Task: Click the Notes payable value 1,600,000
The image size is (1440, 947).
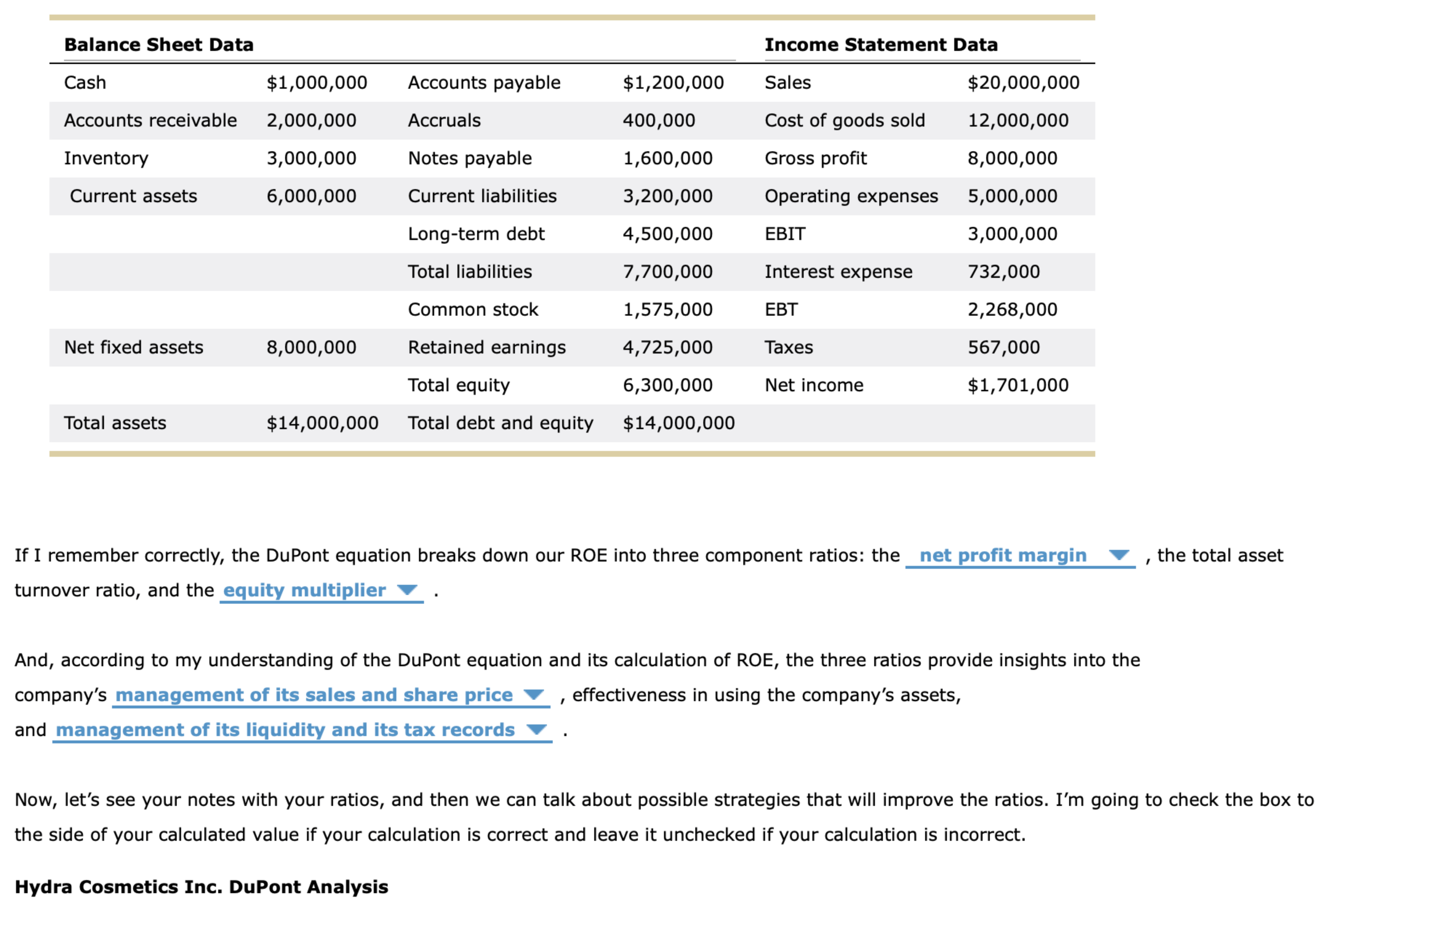Action: 667,159
